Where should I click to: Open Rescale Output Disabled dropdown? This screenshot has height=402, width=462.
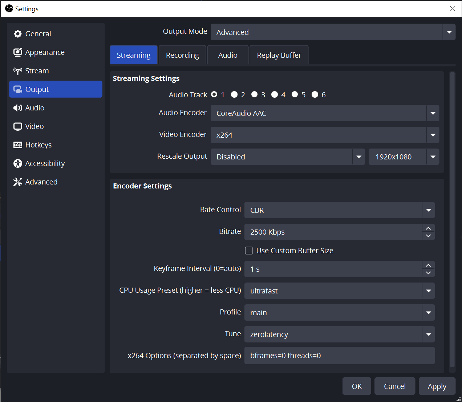click(288, 157)
